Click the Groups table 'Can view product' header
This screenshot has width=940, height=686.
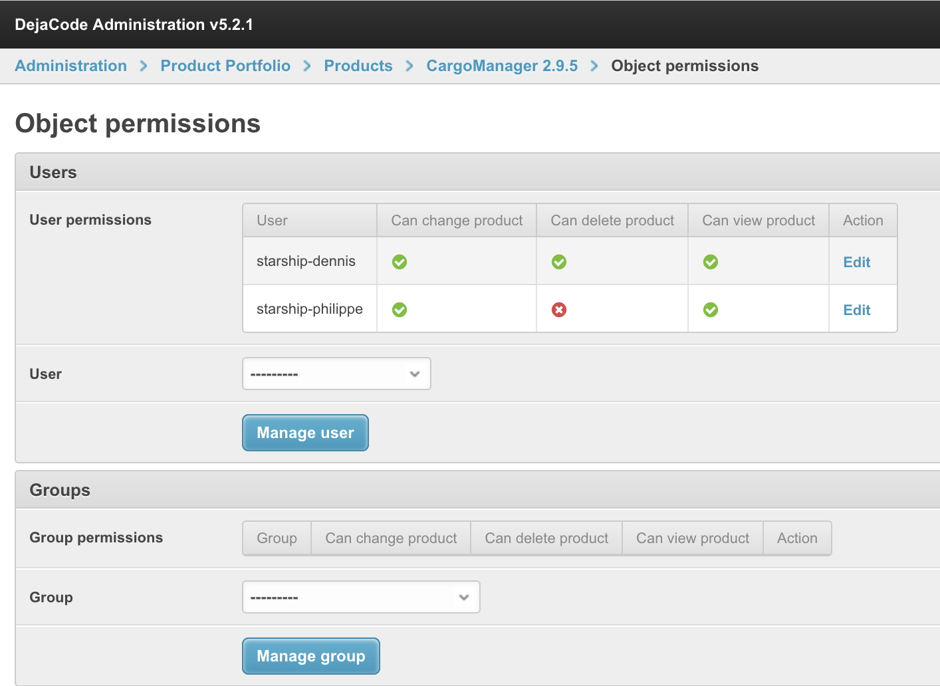tap(693, 538)
